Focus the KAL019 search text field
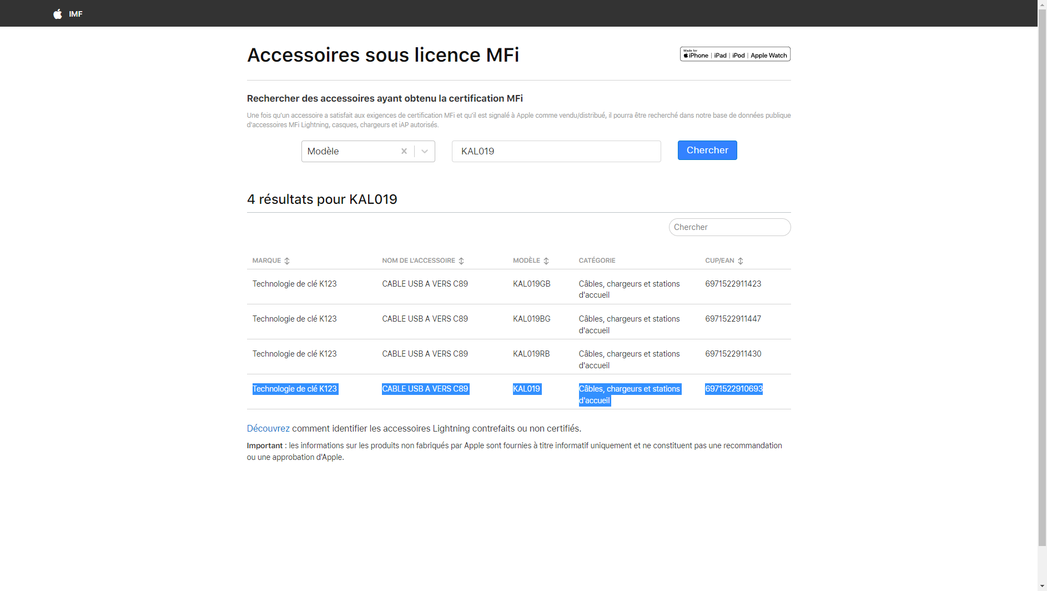 [556, 151]
